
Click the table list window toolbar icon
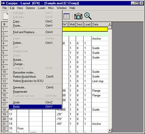(x=66, y=16)
